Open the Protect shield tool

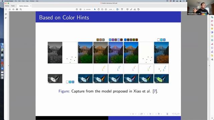click(212, 48)
